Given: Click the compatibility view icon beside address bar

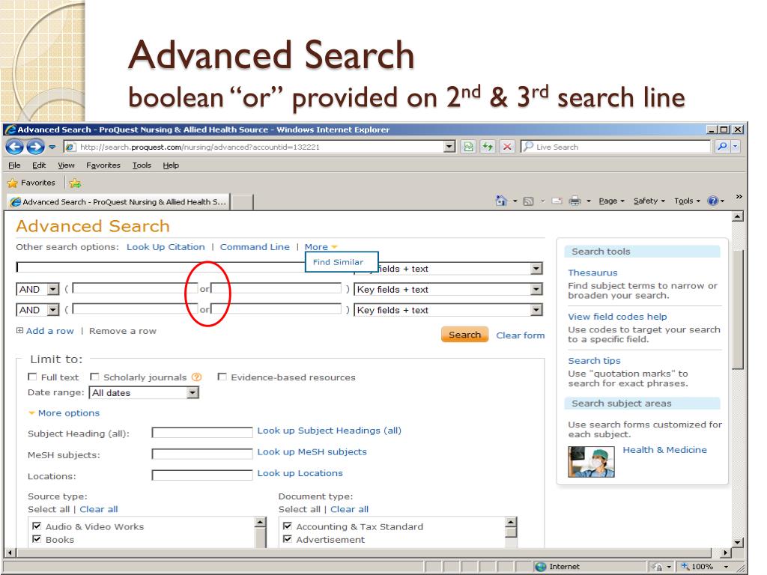Looking at the screenshot, I should [x=469, y=147].
